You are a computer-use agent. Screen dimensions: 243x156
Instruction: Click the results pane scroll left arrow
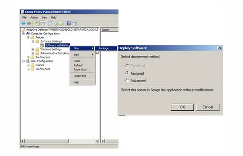click(103, 141)
